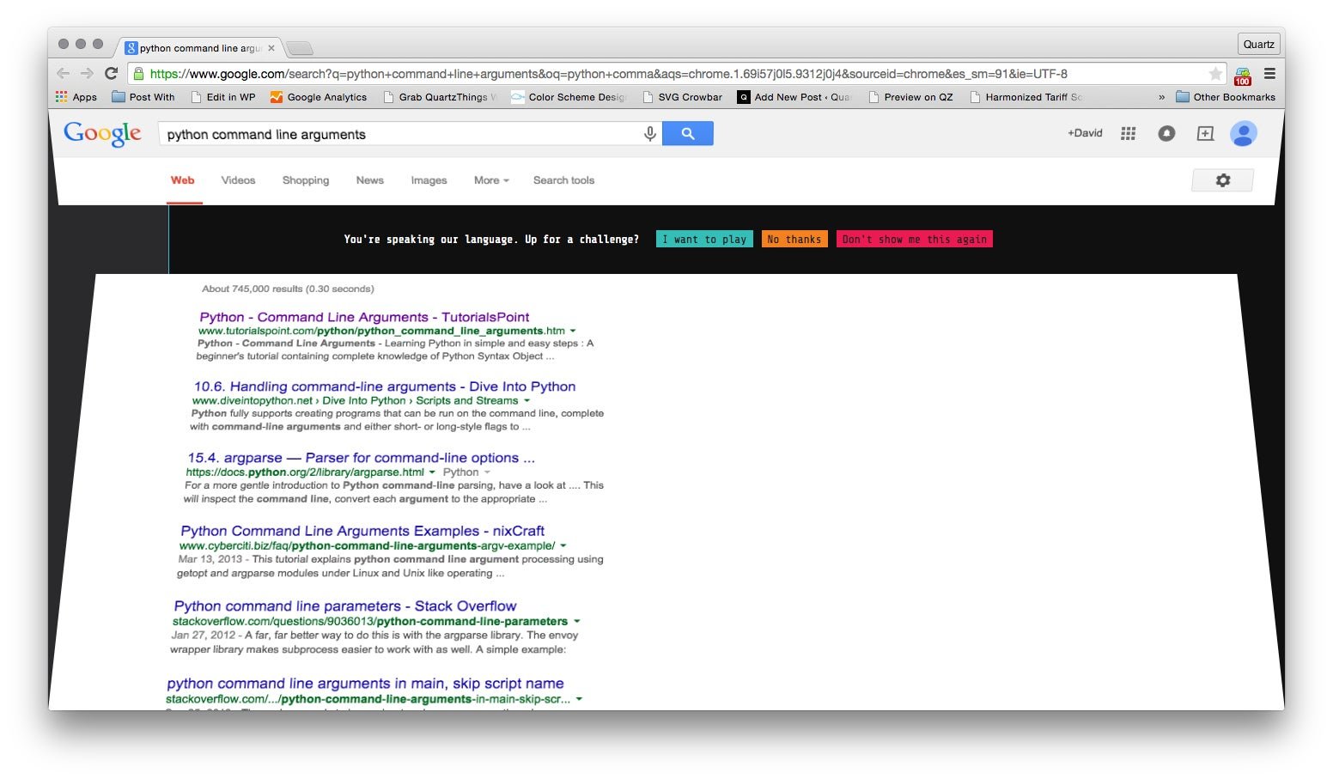1333x779 pixels.
Task: Open Edit in WP bookmark
Action: (223, 97)
